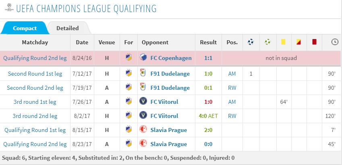Click the F91 Dudelange crest on the 7/12/17 row
This screenshot has height=165, width=342.
pos(142,74)
